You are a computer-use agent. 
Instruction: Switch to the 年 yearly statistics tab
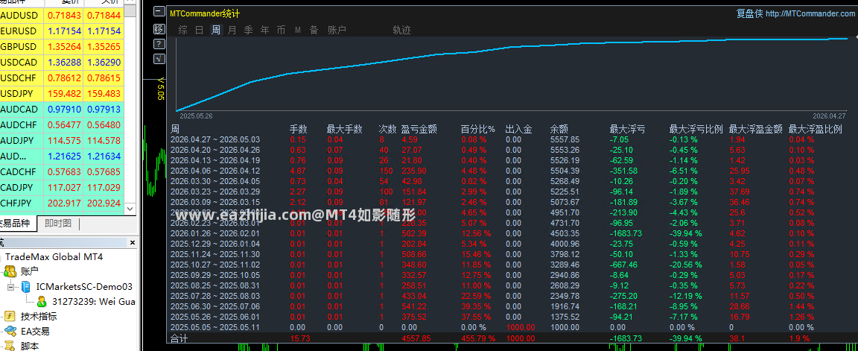click(x=265, y=30)
